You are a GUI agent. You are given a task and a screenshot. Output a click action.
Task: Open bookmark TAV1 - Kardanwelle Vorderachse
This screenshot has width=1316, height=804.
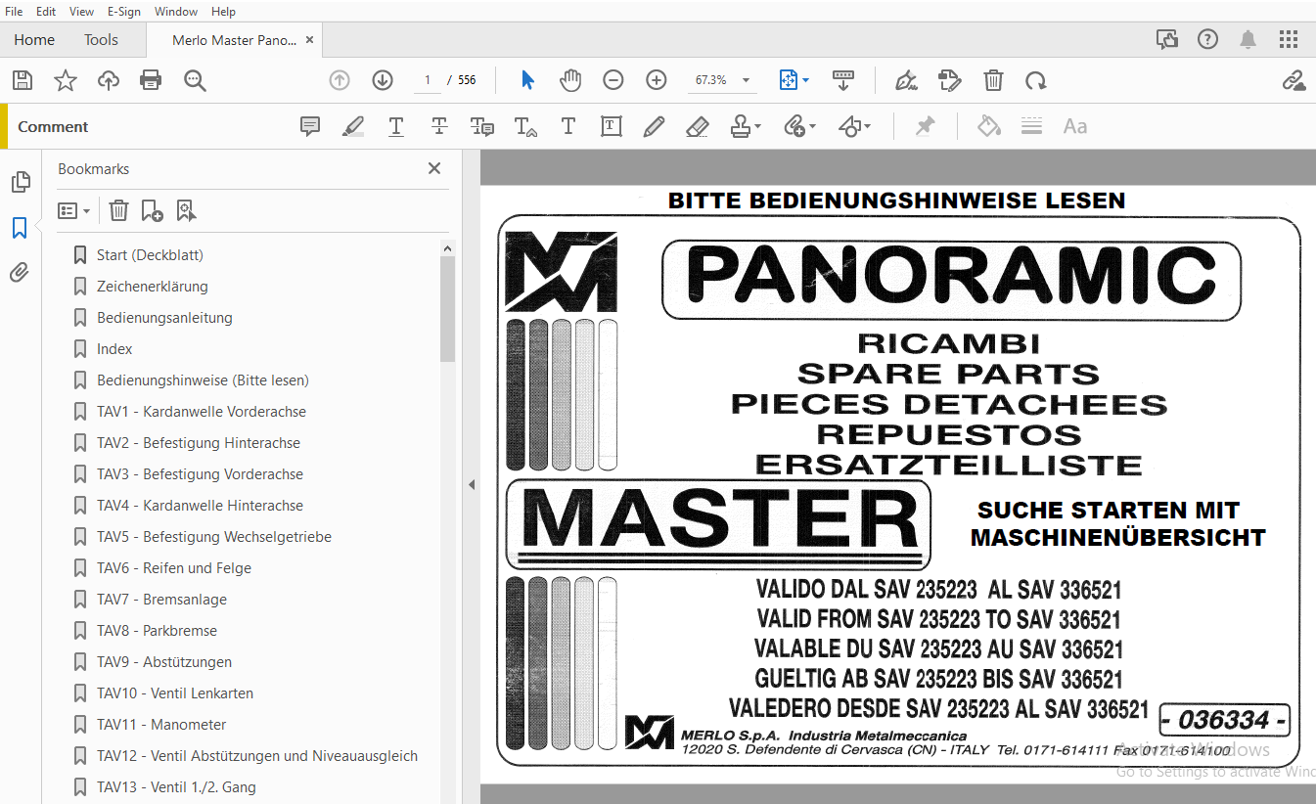(x=202, y=412)
